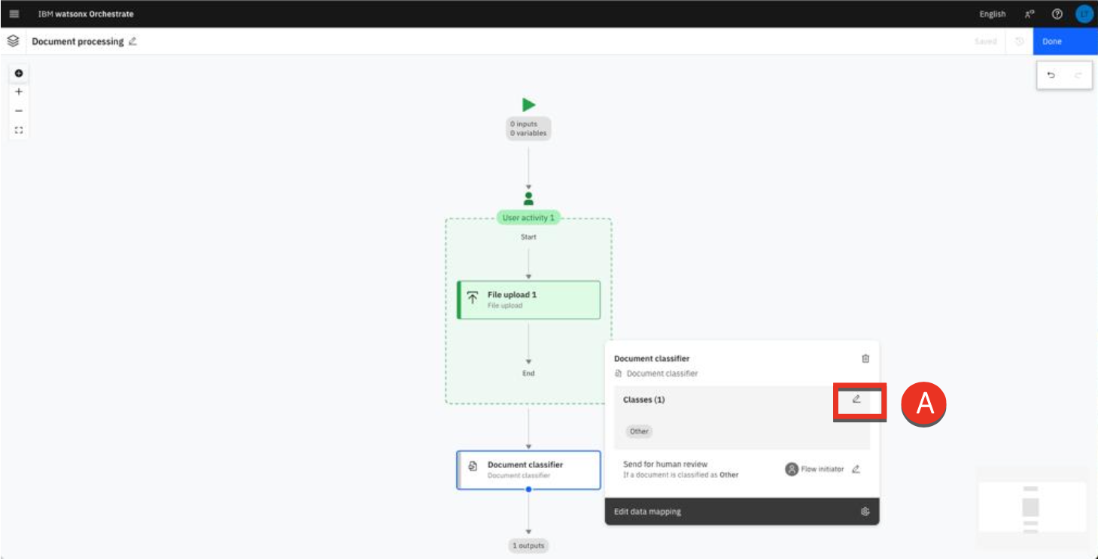Screen dimensions: 1098x559
Task: Open the help question mark icon
Action: 1057,14
